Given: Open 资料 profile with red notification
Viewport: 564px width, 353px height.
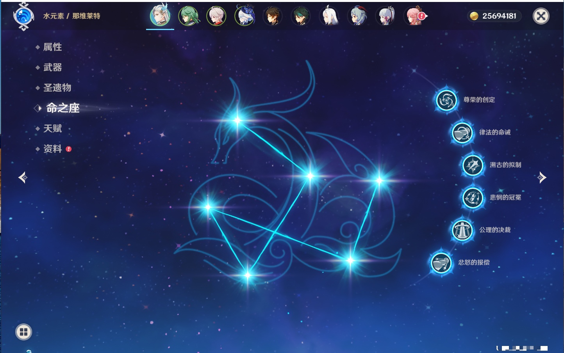Looking at the screenshot, I should [52, 149].
